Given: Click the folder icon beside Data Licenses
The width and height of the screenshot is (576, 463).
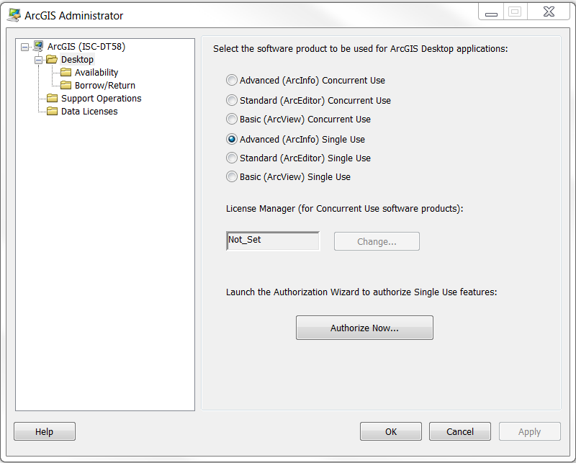Looking at the screenshot, I should click(52, 111).
